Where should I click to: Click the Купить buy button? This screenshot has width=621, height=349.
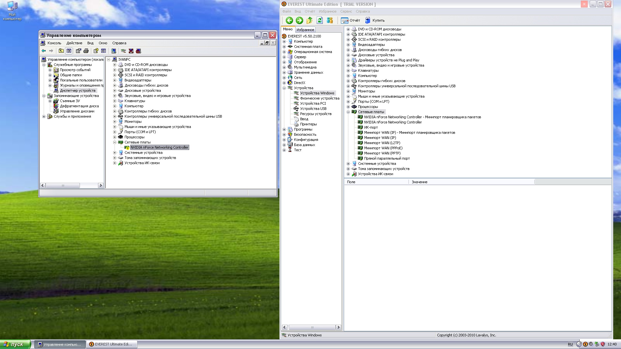[375, 20]
